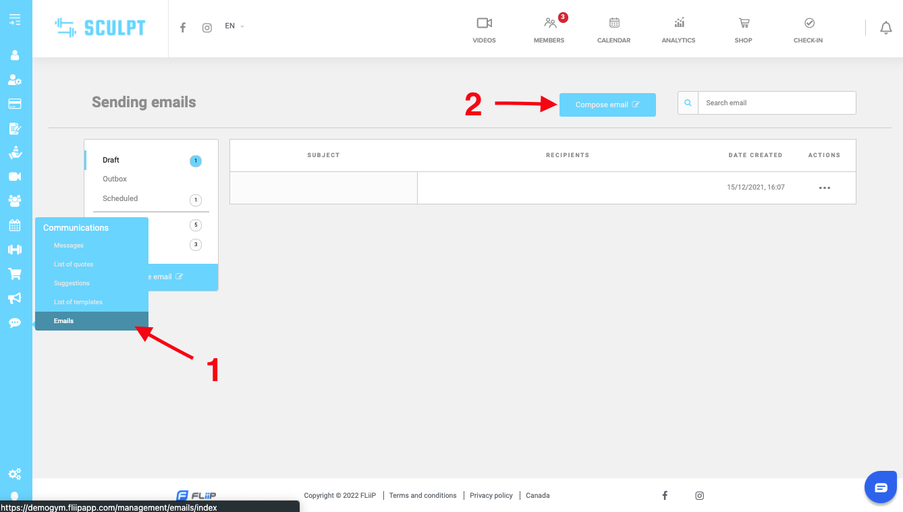This screenshot has width=903, height=512.
Task: Expand the EN language dropdown
Action: click(x=234, y=26)
